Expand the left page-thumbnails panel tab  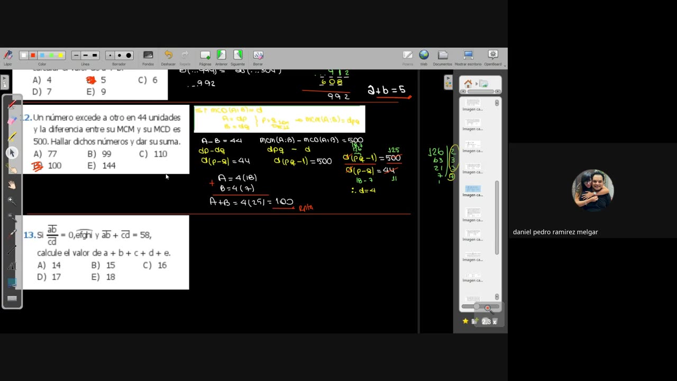[5, 82]
